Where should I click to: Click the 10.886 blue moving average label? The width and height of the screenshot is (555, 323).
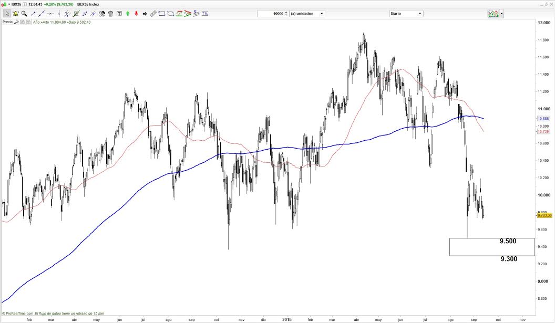coord(543,119)
